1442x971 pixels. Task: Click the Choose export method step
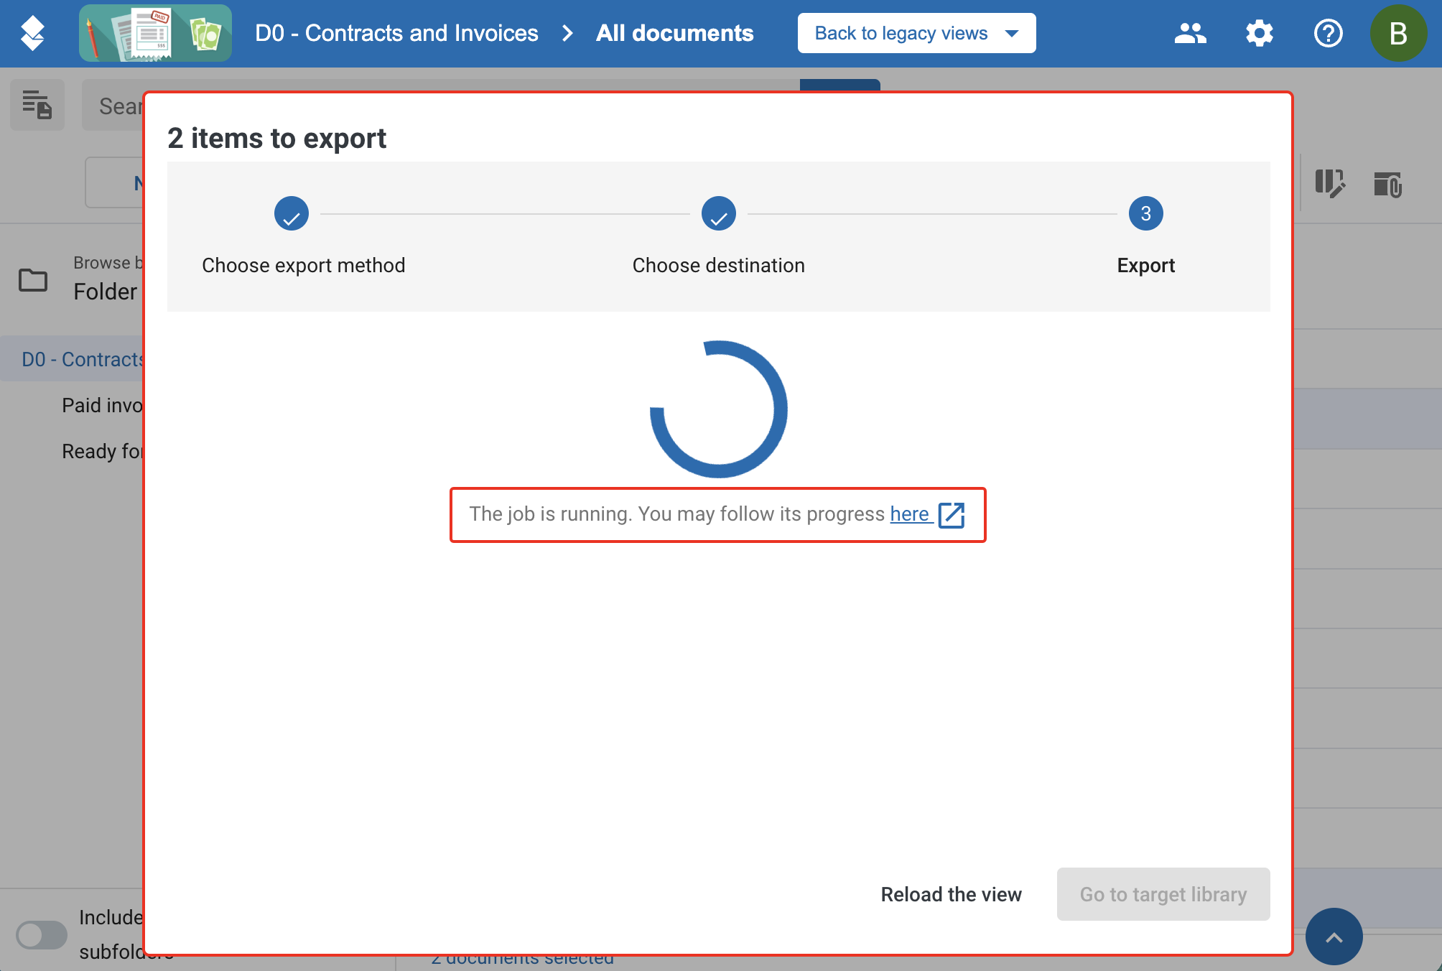[x=303, y=236]
